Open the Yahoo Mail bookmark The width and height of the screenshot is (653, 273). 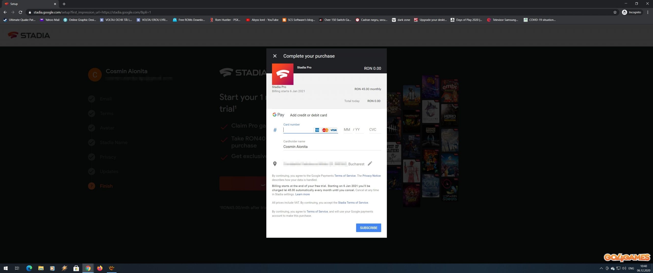(x=50, y=20)
